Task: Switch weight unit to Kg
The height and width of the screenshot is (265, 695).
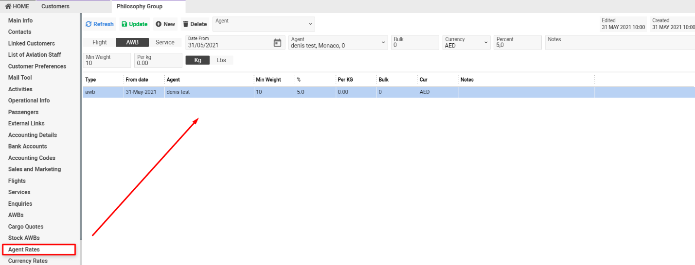Action: click(x=197, y=60)
